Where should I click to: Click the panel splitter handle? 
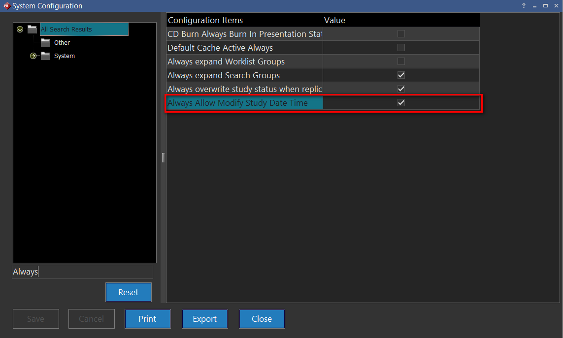163,157
